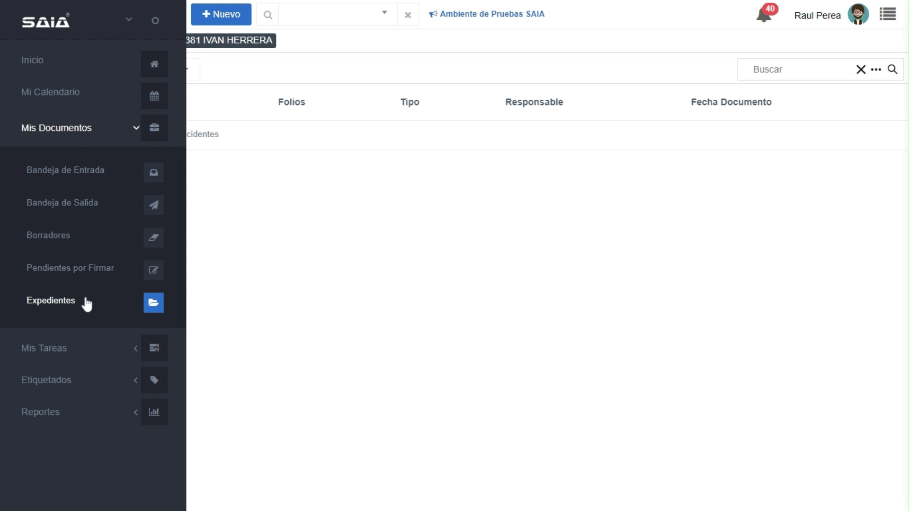Screen dimensions: 909x511
Task: Open the Mi Calendario calendar icon
Action: [154, 96]
